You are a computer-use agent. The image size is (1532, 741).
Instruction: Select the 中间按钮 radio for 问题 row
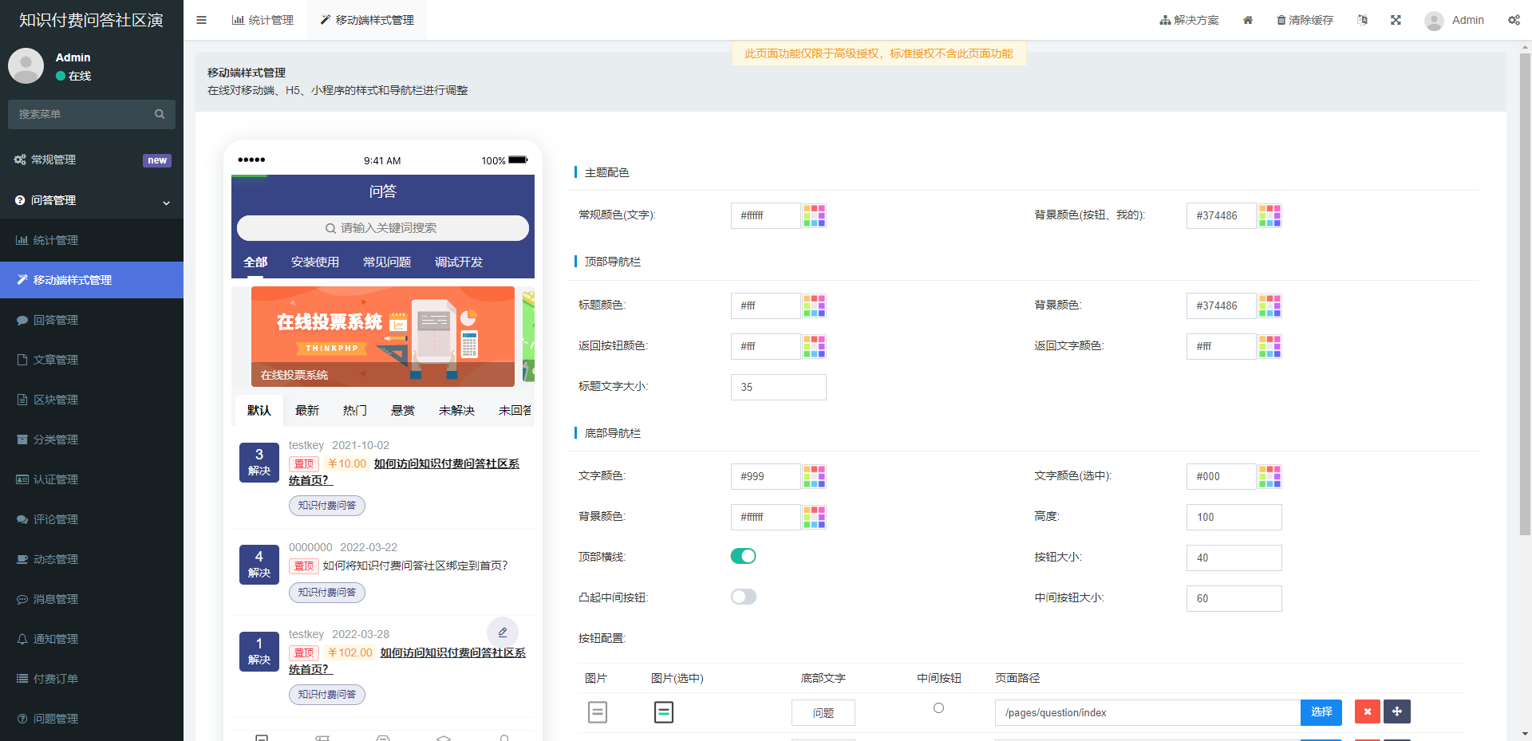(x=938, y=707)
